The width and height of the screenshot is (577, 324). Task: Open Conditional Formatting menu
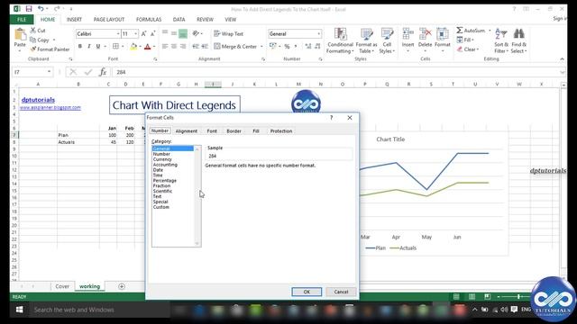point(340,40)
